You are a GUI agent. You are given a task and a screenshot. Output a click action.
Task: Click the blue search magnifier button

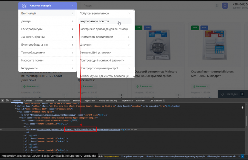tap(225, 6)
